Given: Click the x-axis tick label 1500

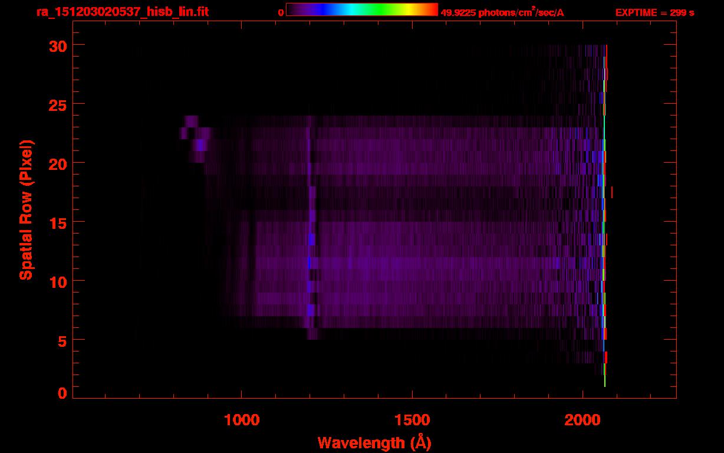Looking at the screenshot, I should [x=412, y=419].
